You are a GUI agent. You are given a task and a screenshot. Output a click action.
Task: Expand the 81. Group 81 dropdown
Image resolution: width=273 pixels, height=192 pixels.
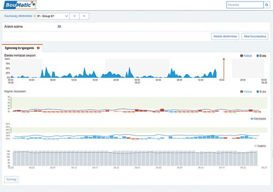click(53, 16)
